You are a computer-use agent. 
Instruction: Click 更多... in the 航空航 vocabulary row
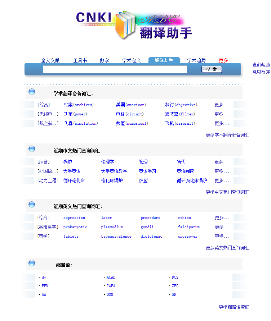point(222,123)
